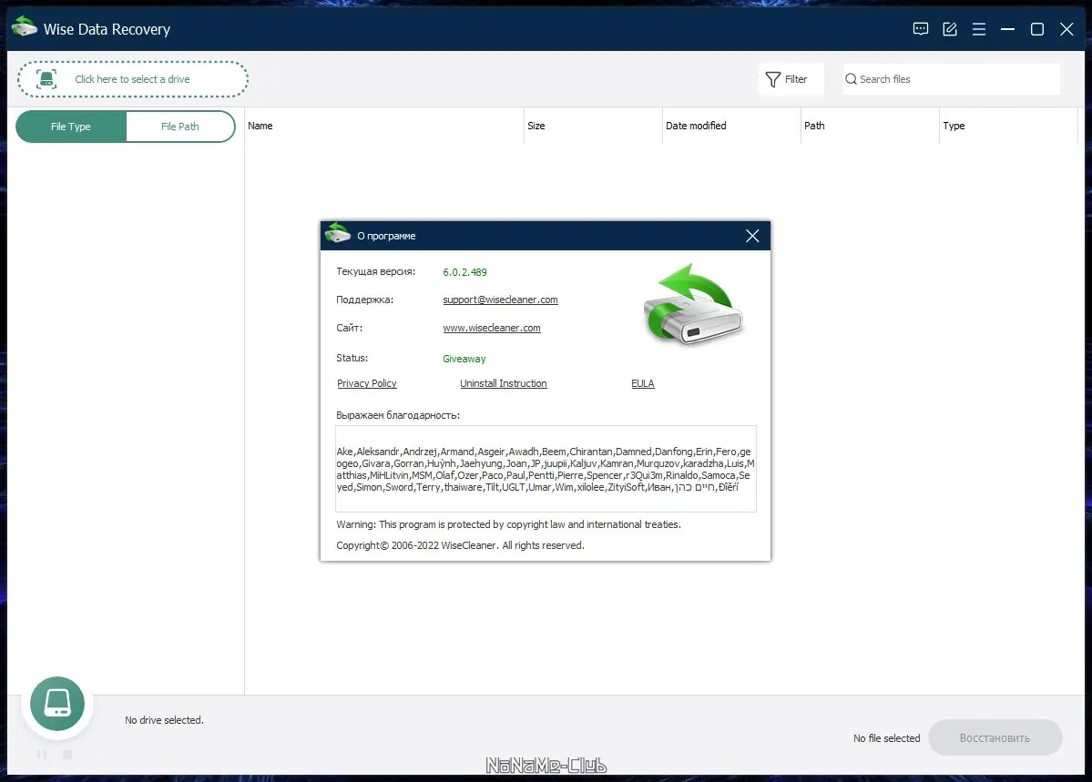The height and width of the screenshot is (782, 1092).
Task: Open the support@wisecleaner.com email link
Action: pos(500,300)
